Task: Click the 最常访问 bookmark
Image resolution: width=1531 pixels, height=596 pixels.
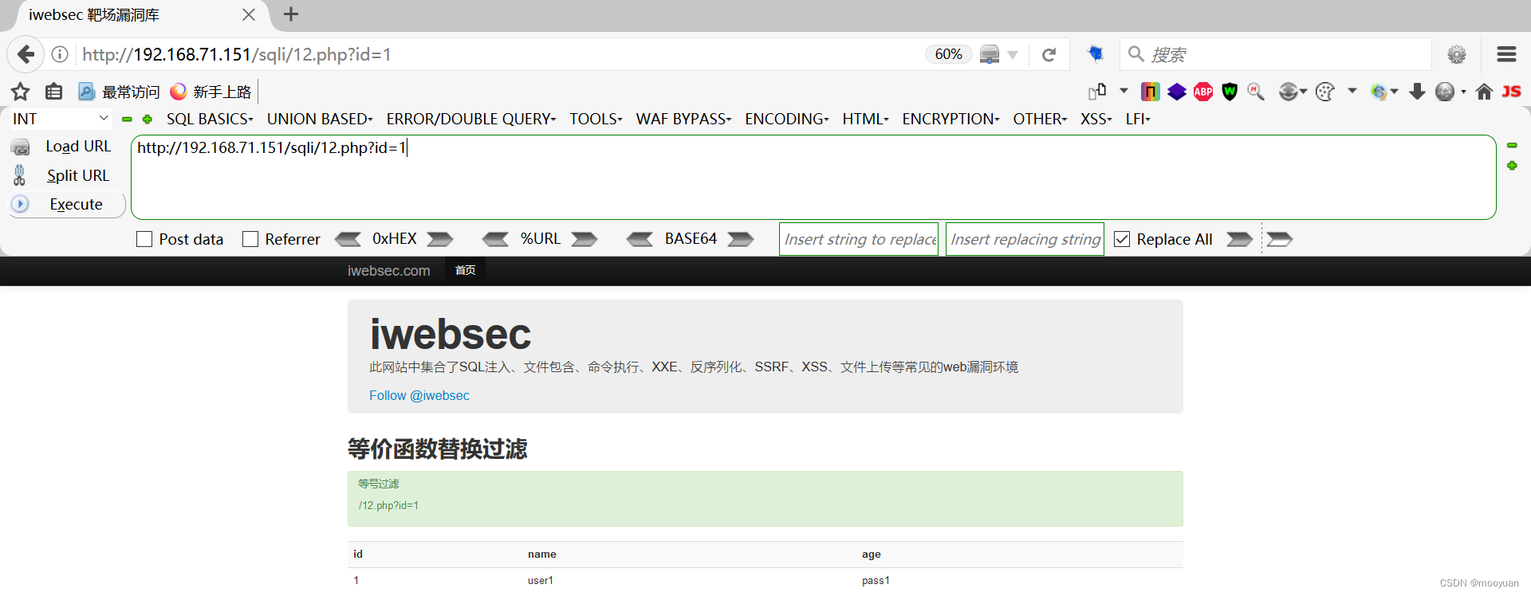Action: coord(119,92)
